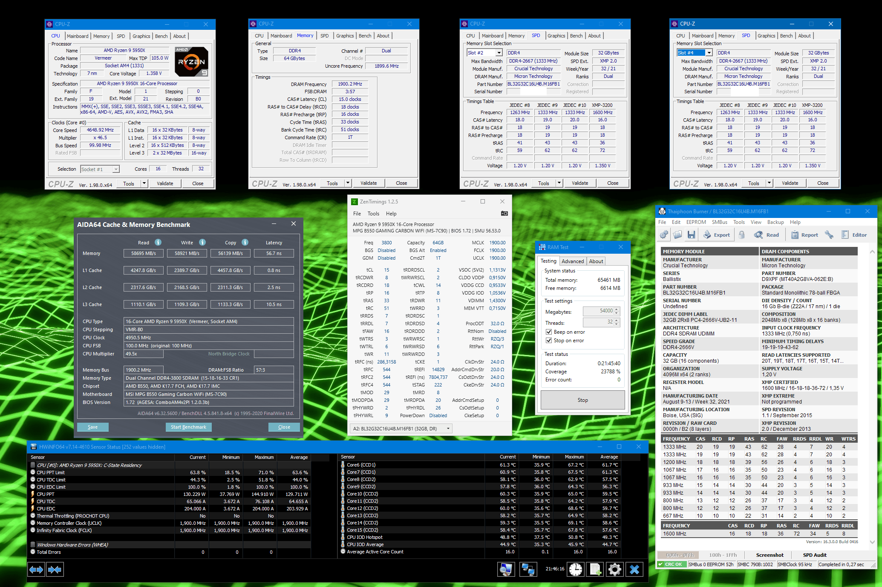Click info icon next to Read in AIDA64

158,242
